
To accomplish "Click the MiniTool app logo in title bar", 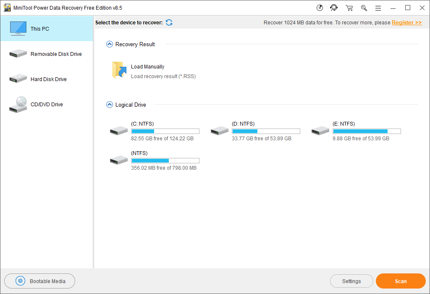I will (x=7, y=8).
